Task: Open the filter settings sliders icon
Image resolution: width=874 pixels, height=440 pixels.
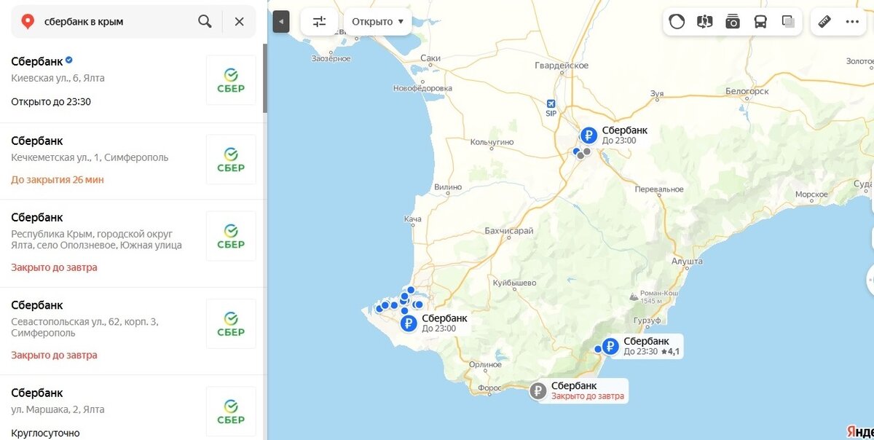Action: point(320,21)
